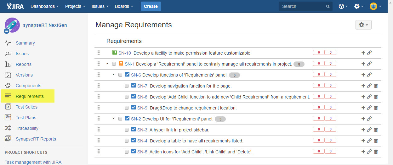Click the link icon on SN-9 row
This screenshot has width=393, height=165.
(369, 108)
